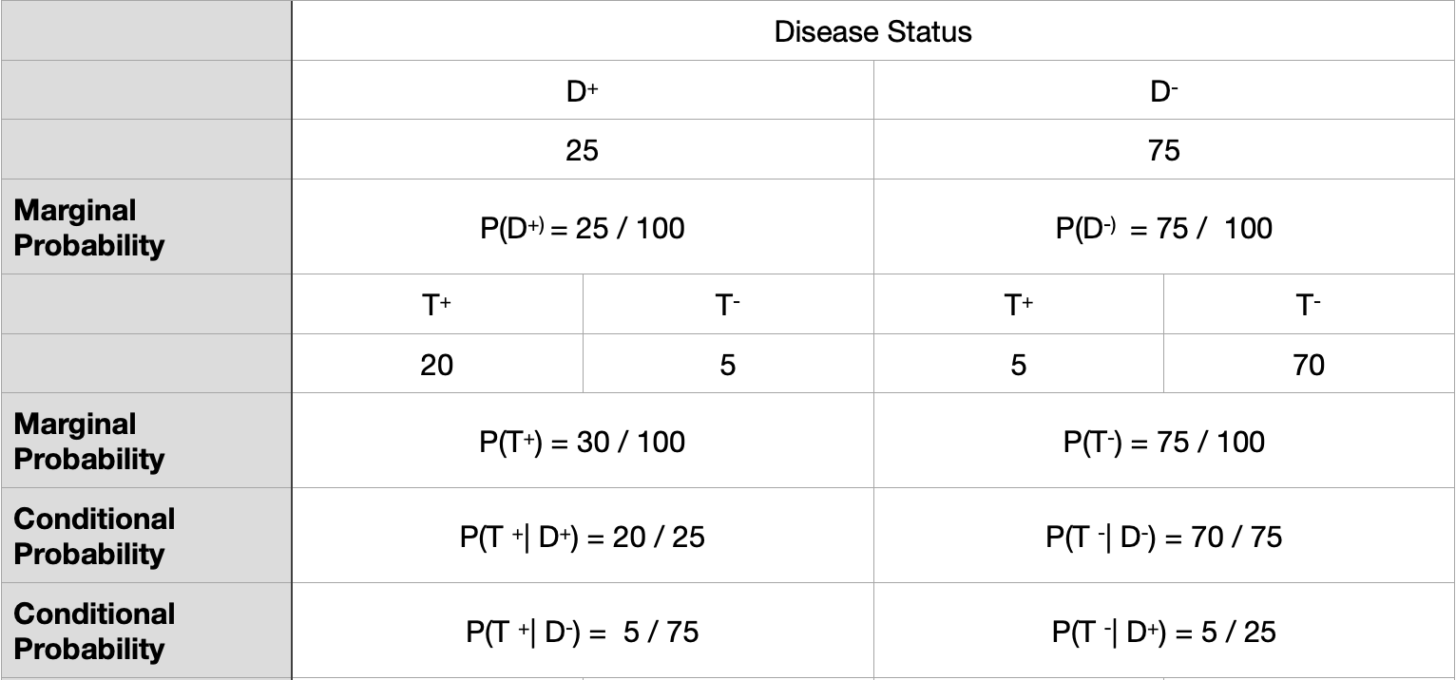Screen dimensions: 1456x680
Task: Click the P(T-) = 75 / 100 cell
Action: 1163,442
